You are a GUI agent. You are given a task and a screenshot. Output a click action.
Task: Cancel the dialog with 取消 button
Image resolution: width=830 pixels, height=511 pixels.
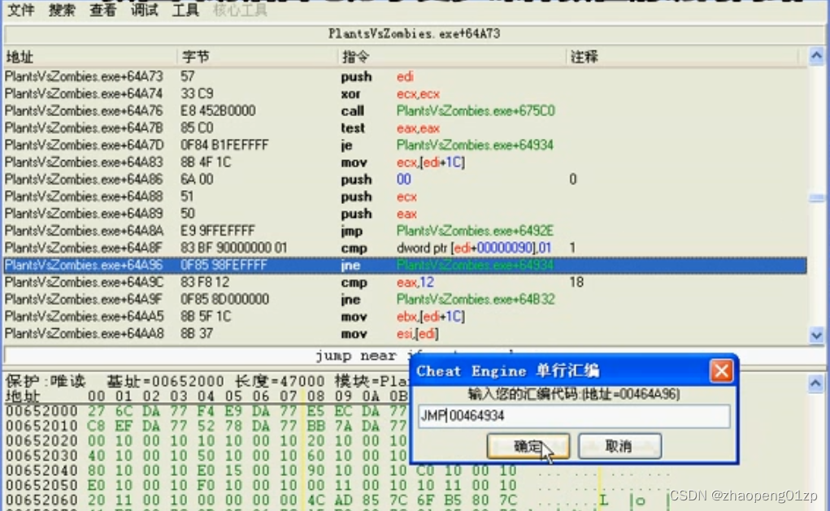pyautogui.click(x=619, y=446)
